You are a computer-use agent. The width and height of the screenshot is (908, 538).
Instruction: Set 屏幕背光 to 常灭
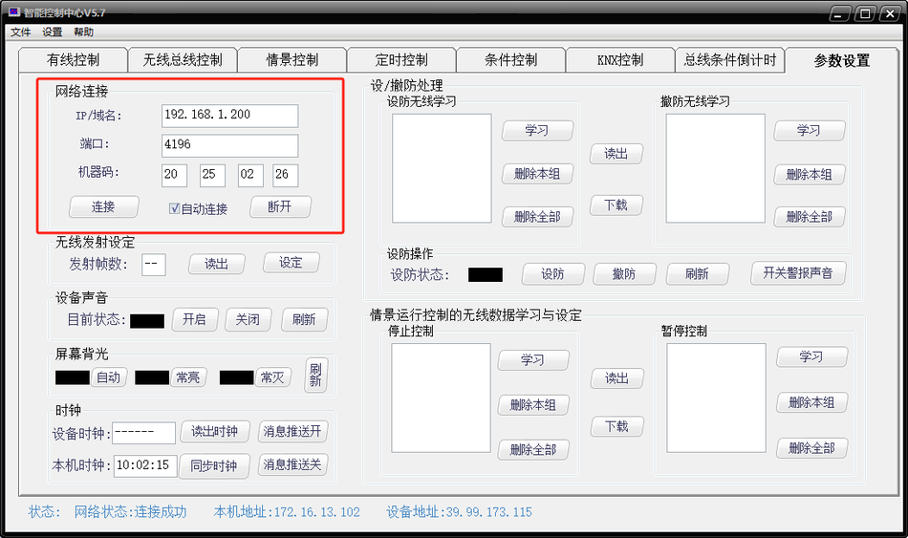click(272, 377)
